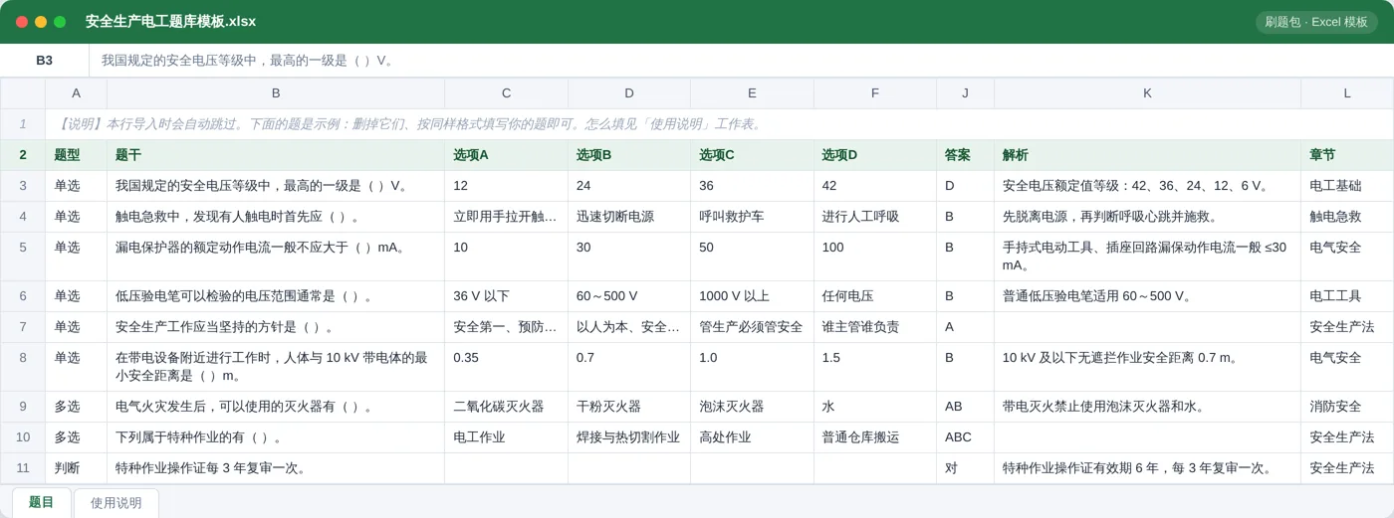Select cell 漏电保护器的额定动作电流 question

(276, 257)
